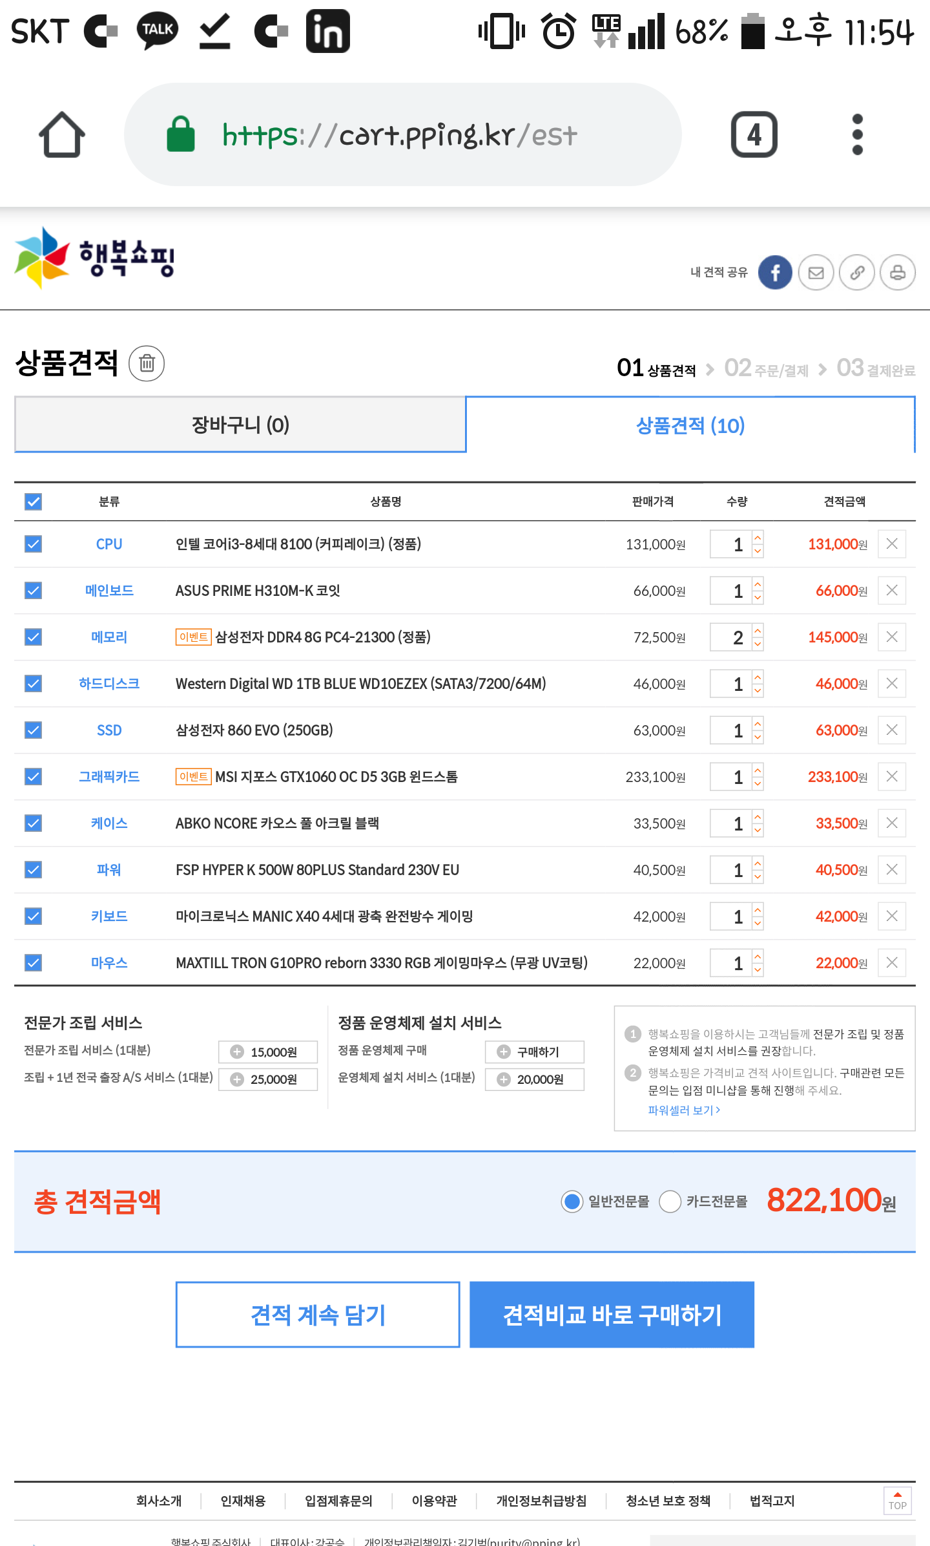Open 인재채용 in the footer menu
The height and width of the screenshot is (1546, 930).
tap(243, 1501)
